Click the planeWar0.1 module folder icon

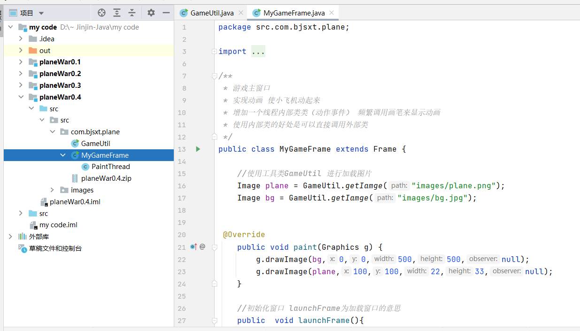coord(32,62)
